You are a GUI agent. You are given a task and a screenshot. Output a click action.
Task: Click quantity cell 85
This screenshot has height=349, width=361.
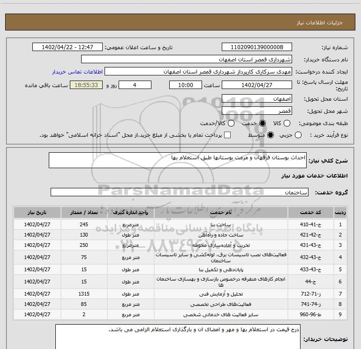(x=84, y=304)
